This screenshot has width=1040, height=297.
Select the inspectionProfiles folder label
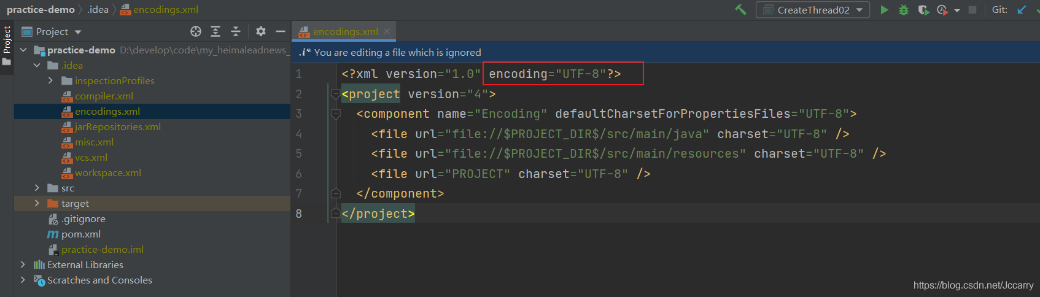click(115, 80)
